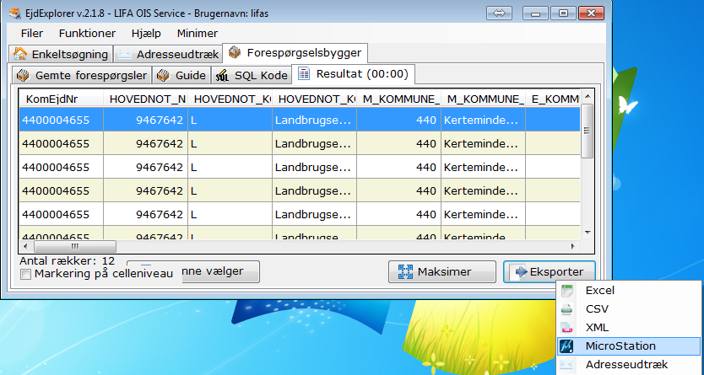
Task: Open the Hjælp menu
Action: (x=146, y=33)
